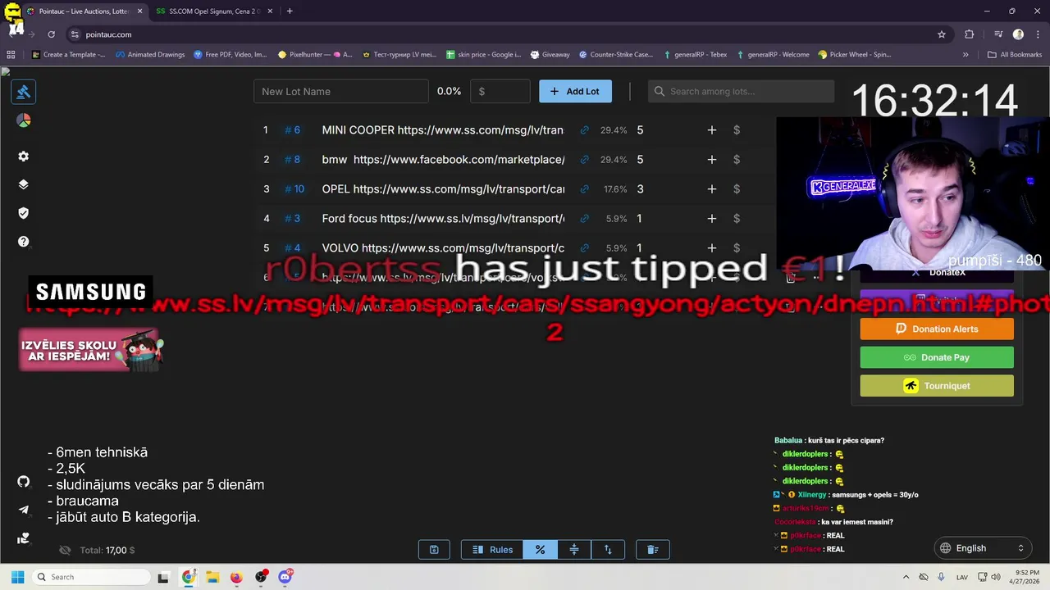Open link icon of MINI COOPER lot
This screenshot has height=590, width=1050.
coord(584,130)
